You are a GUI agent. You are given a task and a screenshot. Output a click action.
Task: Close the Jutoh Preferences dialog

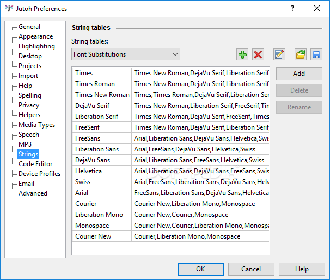coord(317,8)
